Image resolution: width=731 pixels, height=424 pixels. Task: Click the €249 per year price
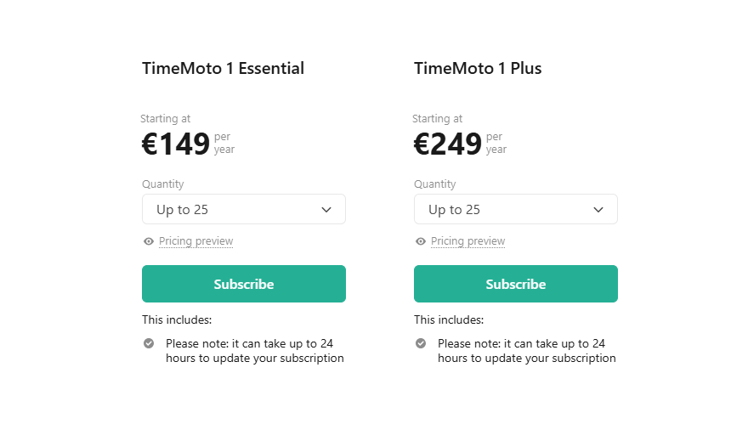[460, 144]
